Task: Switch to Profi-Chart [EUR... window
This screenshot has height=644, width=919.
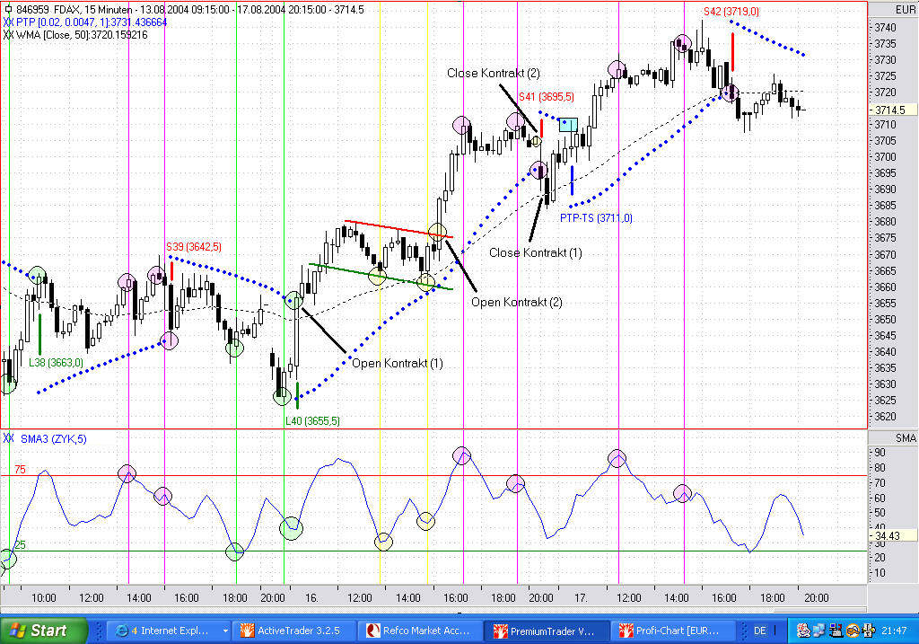Action: [x=671, y=631]
